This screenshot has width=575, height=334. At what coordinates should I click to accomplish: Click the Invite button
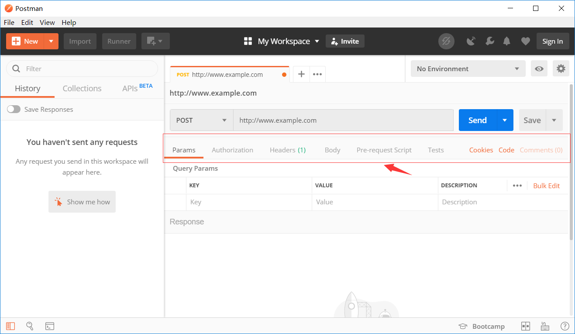[345, 41]
